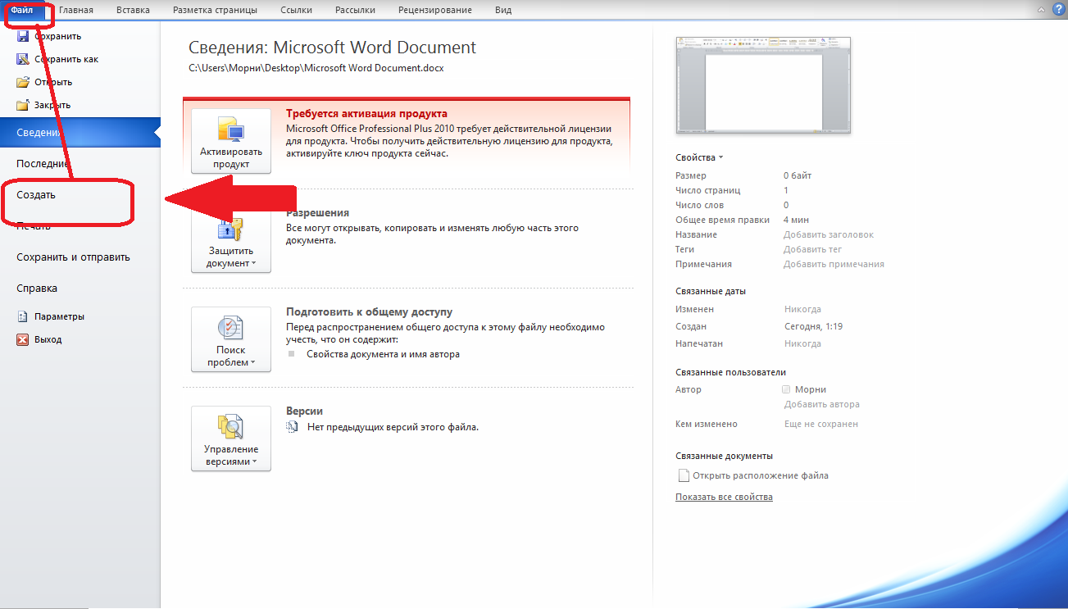Viewport: 1068px width, 609px height.
Task: Click the Save As icon
Action: pos(23,59)
